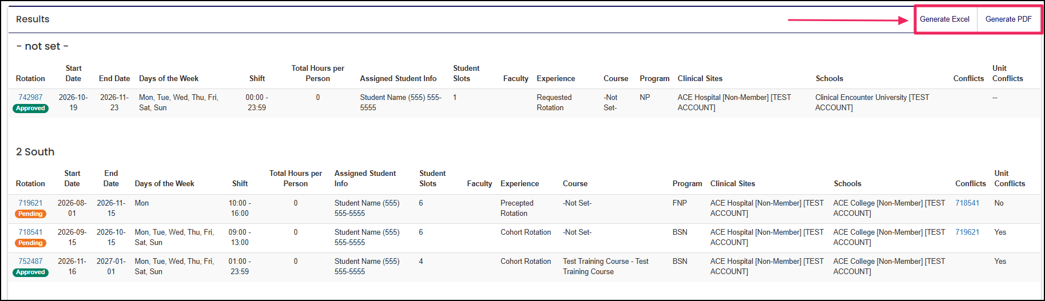Click shift '01:00 - 23:59' cell

pyautogui.click(x=240, y=267)
